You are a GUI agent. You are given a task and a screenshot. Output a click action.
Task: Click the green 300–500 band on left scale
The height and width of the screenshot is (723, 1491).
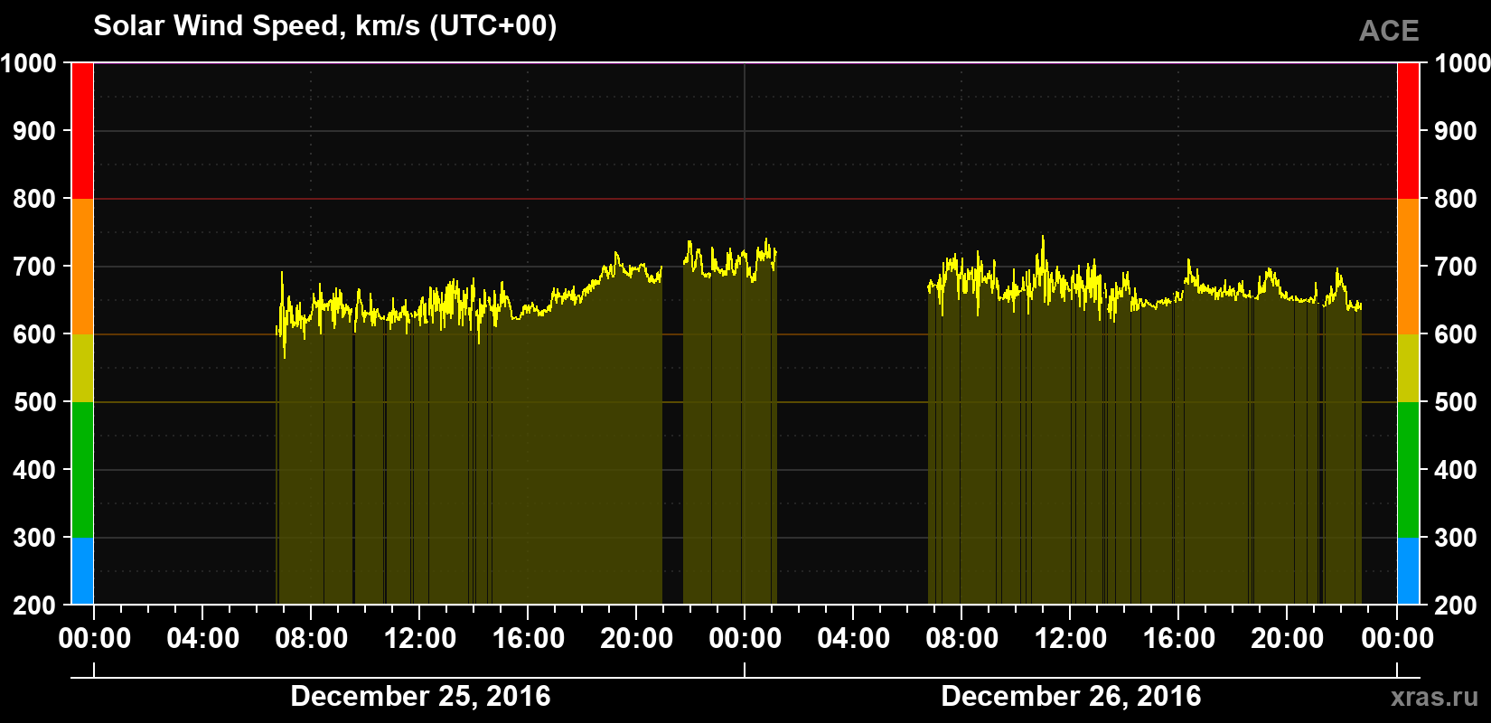[82, 470]
